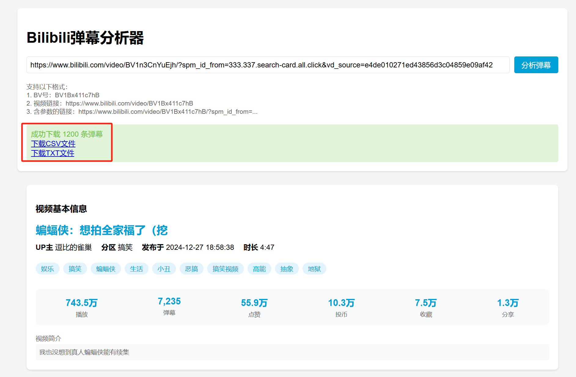This screenshot has height=377, width=576.
Task: Click the video title 蝙蝠侠：想拍全家福了
Action: point(101,230)
